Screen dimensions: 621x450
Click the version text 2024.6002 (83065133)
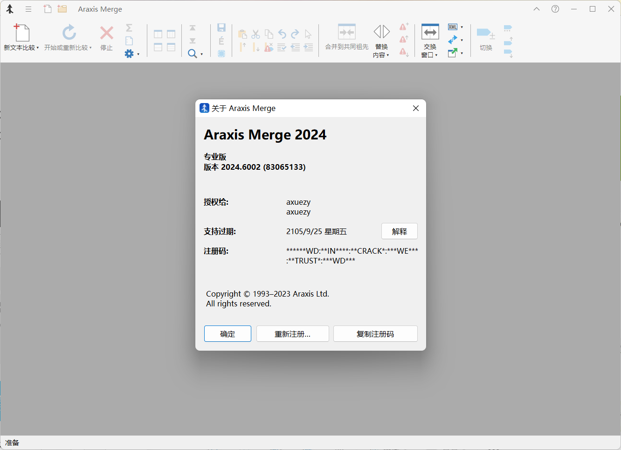pos(263,167)
